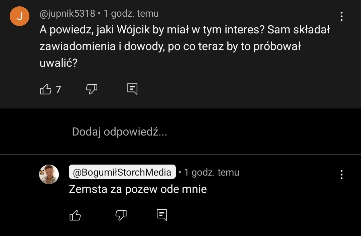Viewport: 361px width, 236px height.
Task: Dislike the jupnik5318 comment
Action: (x=92, y=89)
